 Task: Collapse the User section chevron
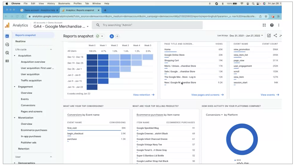pyautogui.click(x=51, y=157)
